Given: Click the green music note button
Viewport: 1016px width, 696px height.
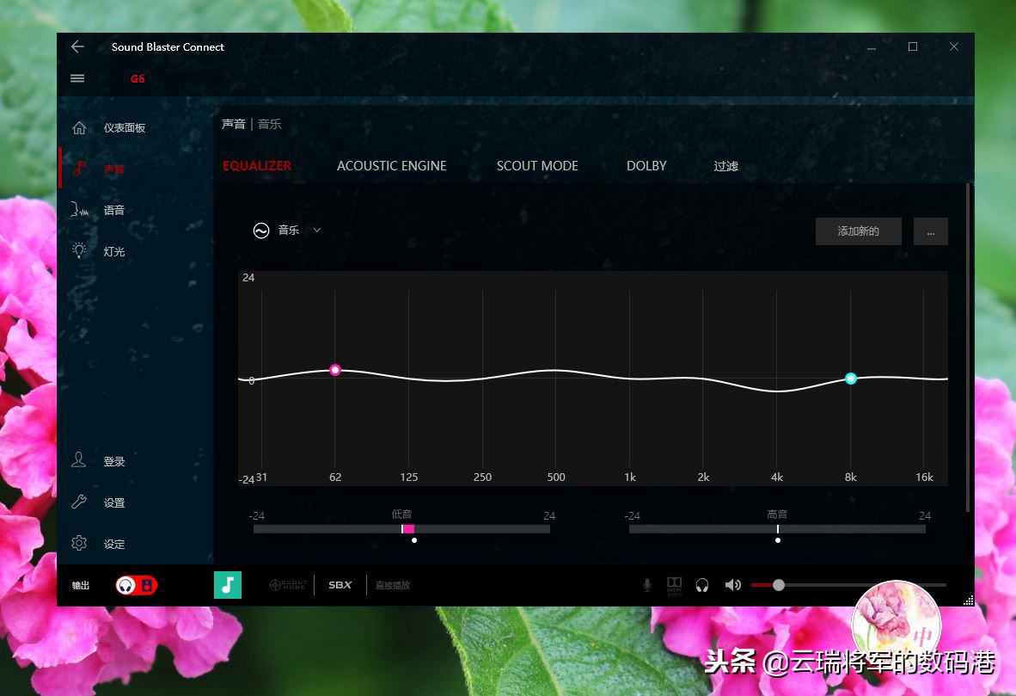Looking at the screenshot, I should (x=228, y=585).
